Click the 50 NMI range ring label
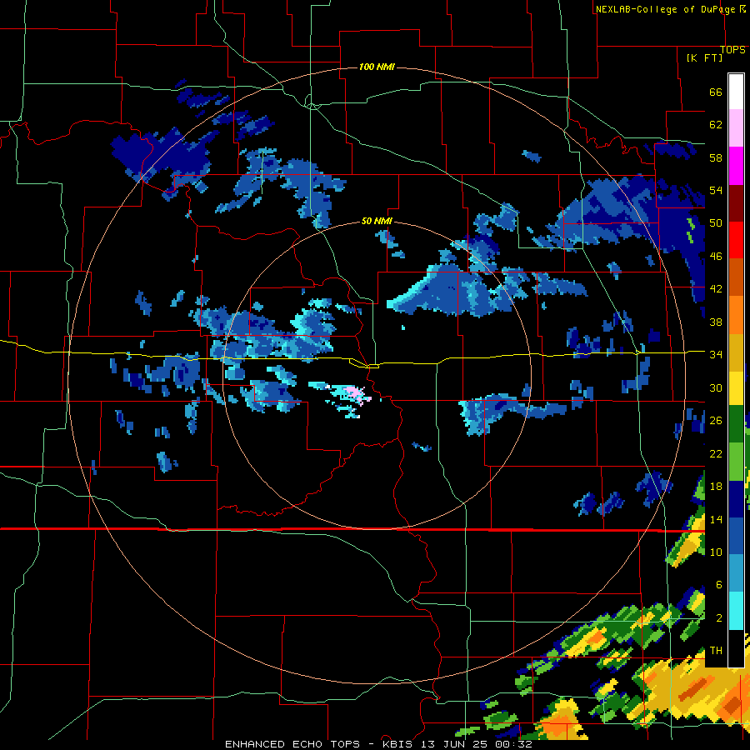 click(377, 221)
